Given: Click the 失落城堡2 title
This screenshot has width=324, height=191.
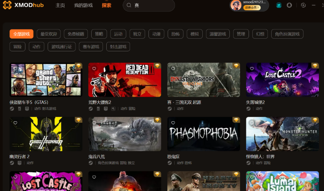Looking at the screenshot, I should [255, 102].
